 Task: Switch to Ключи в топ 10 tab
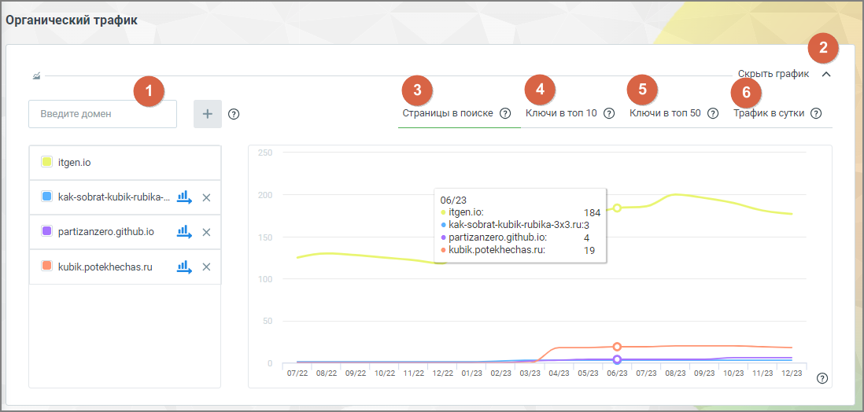click(x=561, y=113)
